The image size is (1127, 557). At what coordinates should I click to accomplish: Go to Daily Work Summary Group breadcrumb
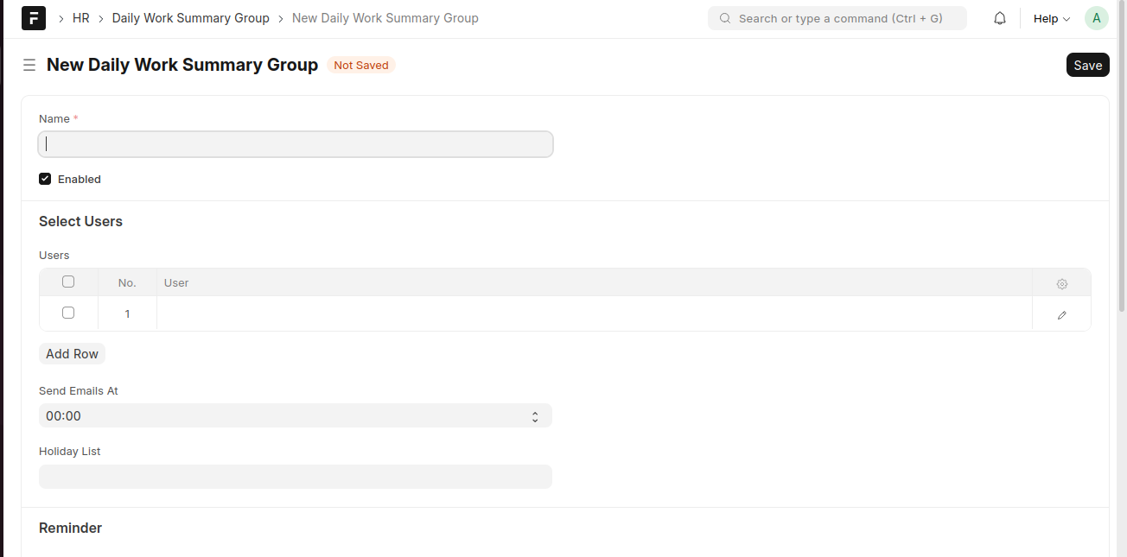tap(190, 18)
